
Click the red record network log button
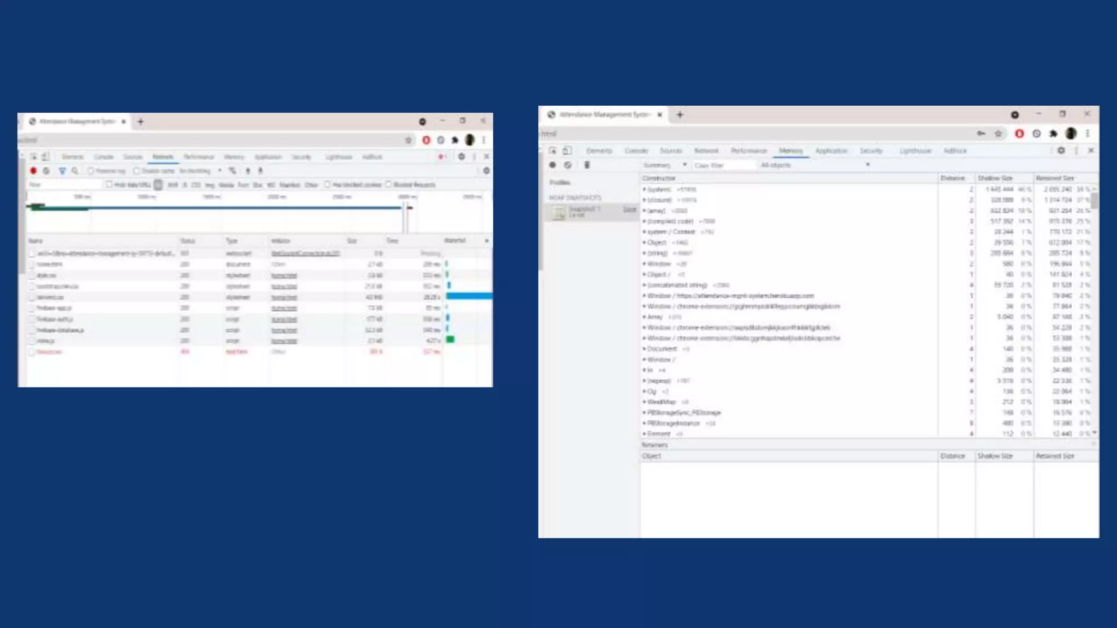click(33, 171)
